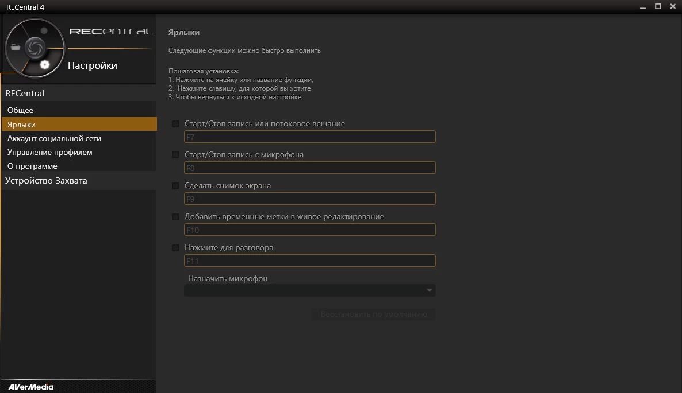Click the RECentral 4 window title
Viewport: 682px width, 393px height.
coord(25,7)
